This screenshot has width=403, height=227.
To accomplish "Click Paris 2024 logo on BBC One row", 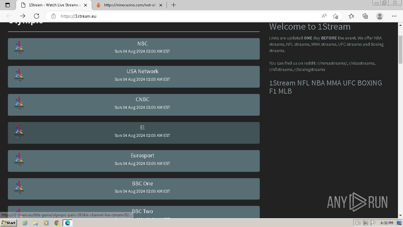I will [19, 188].
